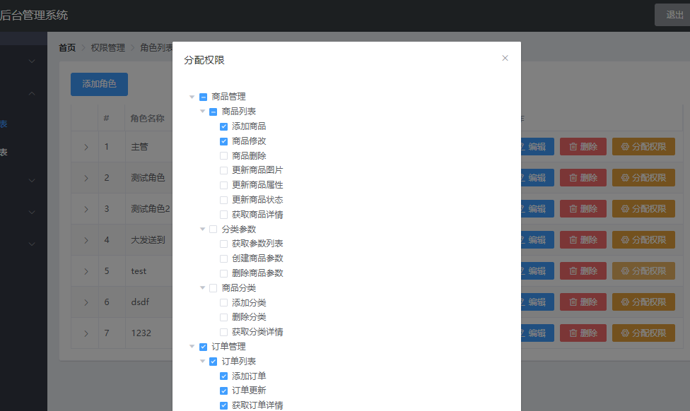Screen dimensions: 690x411
Task: Expand row arrow for test role
Action: tap(86, 271)
